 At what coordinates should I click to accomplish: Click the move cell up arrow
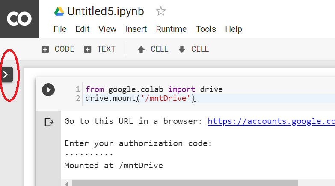pos(141,49)
